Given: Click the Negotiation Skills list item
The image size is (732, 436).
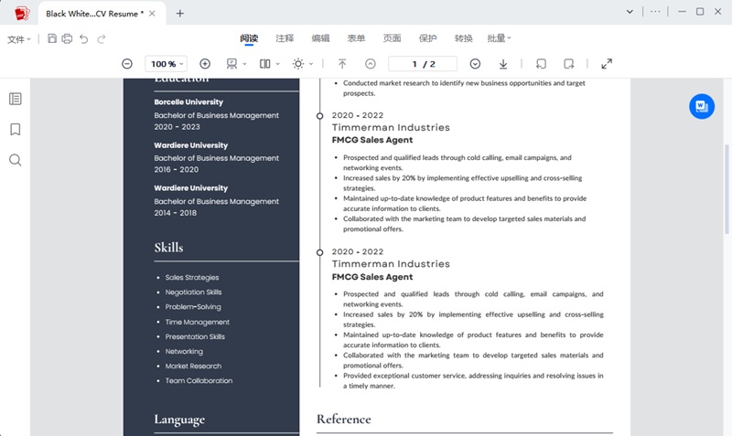Looking at the screenshot, I should click(x=193, y=292).
